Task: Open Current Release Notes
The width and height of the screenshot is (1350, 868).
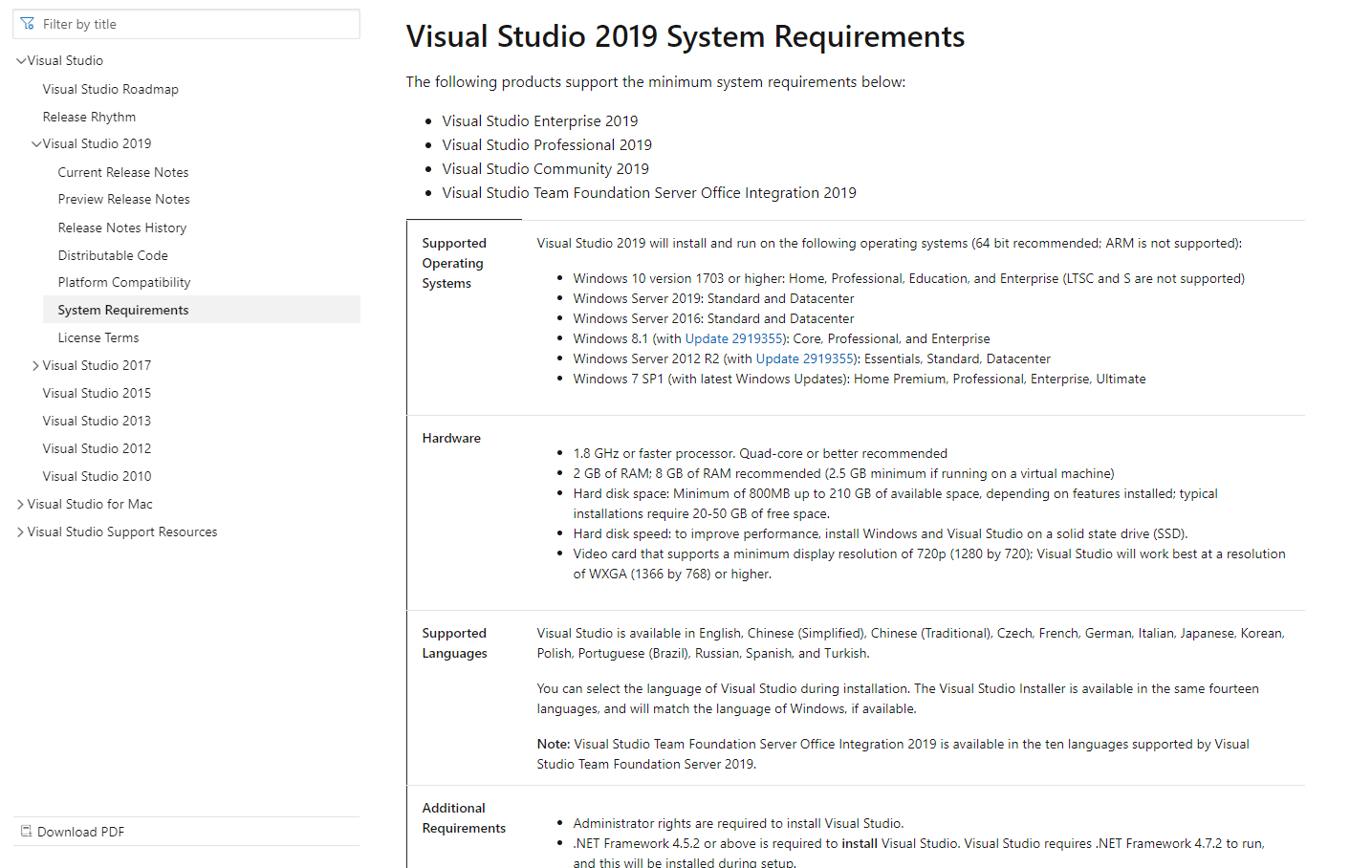Action: [123, 172]
